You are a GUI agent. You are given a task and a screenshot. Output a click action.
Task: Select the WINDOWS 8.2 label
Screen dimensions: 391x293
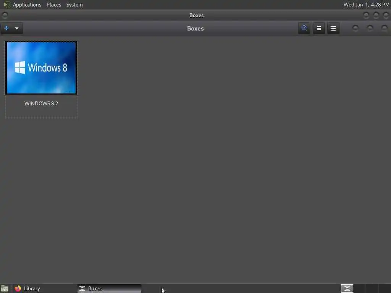click(x=41, y=103)
